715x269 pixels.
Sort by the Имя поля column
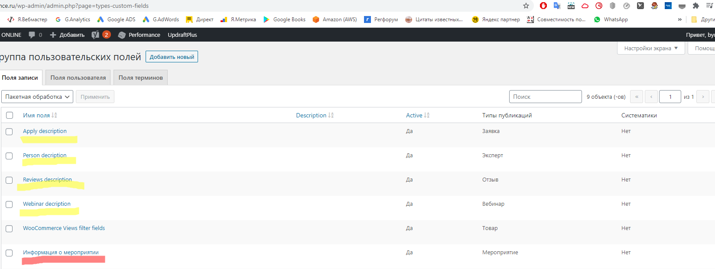pyautogui.click(x=40, y=115)
